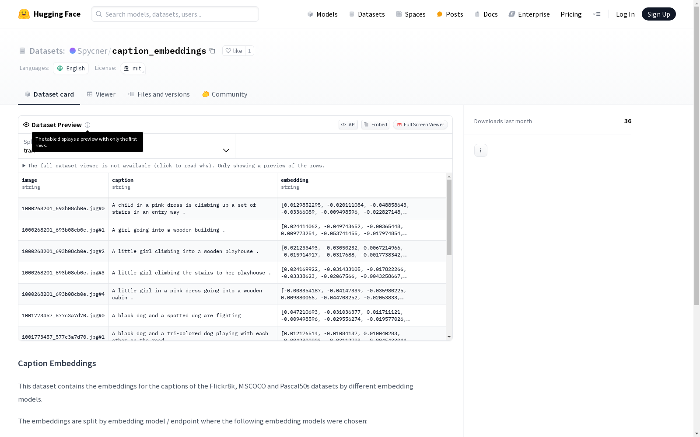Click the Sign Up button
Image resolution: width=700 pixels, height=437 pixels.
(x=659, y=14)
